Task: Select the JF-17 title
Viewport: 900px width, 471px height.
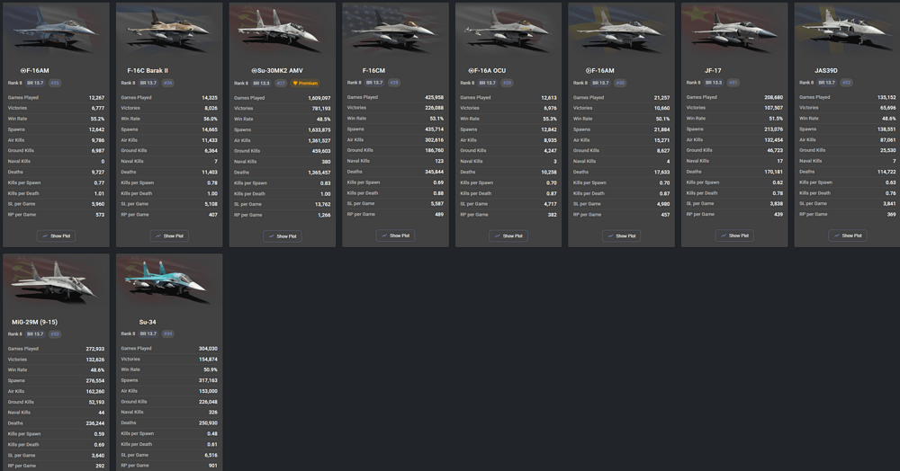Action: coord(713,70)
